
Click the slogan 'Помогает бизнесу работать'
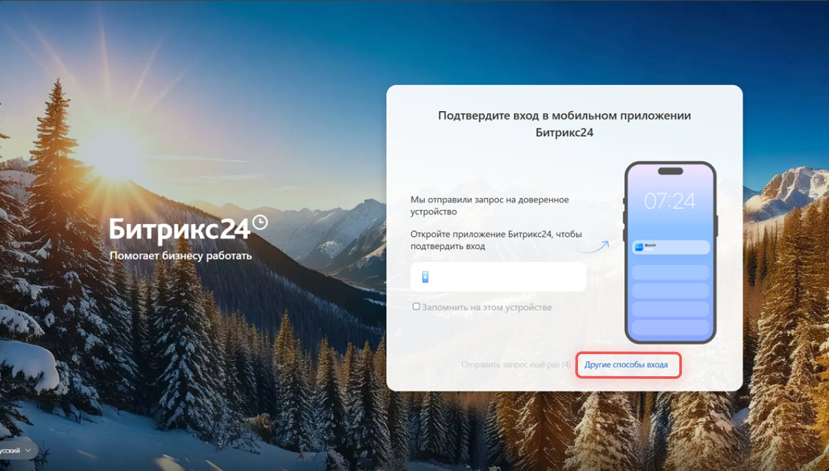coord(180,256)
